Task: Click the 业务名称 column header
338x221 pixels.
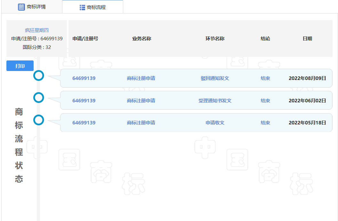Action: coord(141,39)
